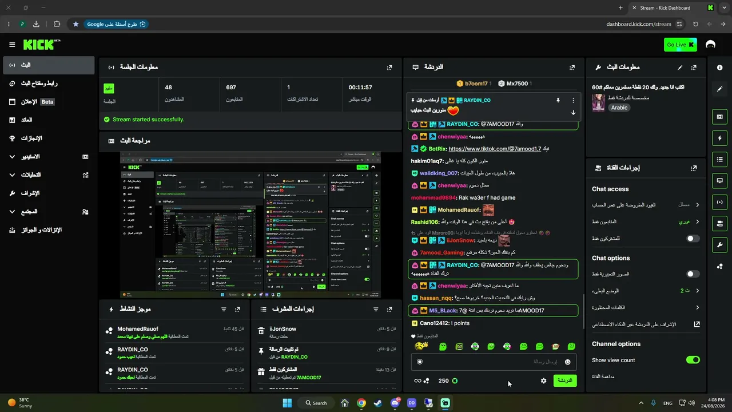Toggle activity feed lightning widget in sidebar
The width and height of the screenshot is (732, 412).
[x=719, y=138]
